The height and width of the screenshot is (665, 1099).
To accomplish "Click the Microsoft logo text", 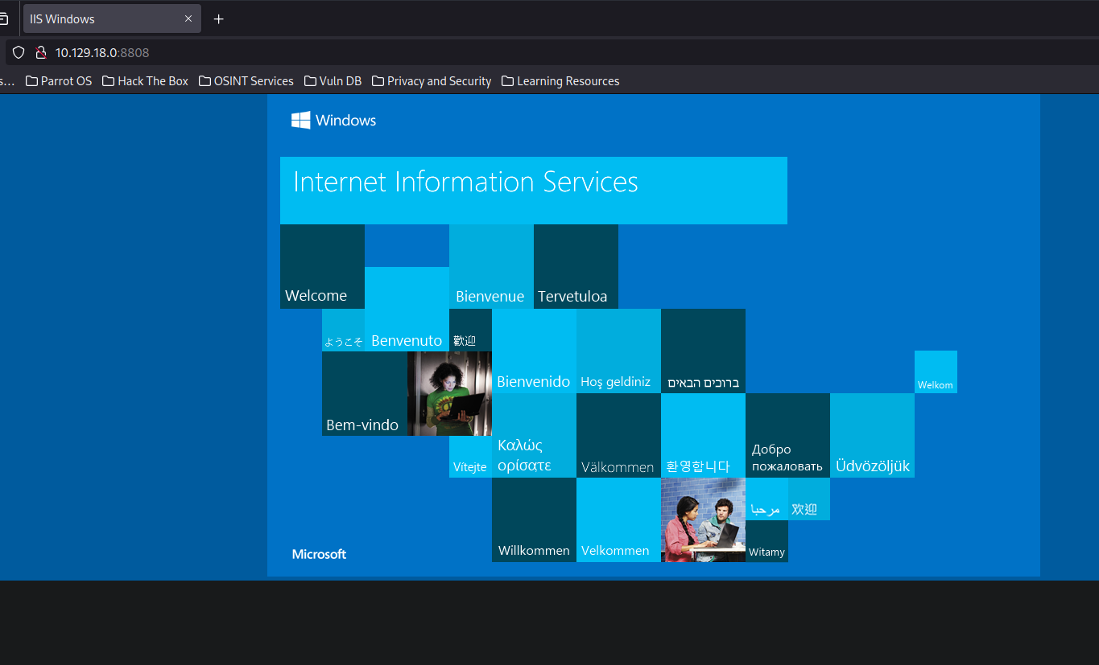I will tap(319, 554).
